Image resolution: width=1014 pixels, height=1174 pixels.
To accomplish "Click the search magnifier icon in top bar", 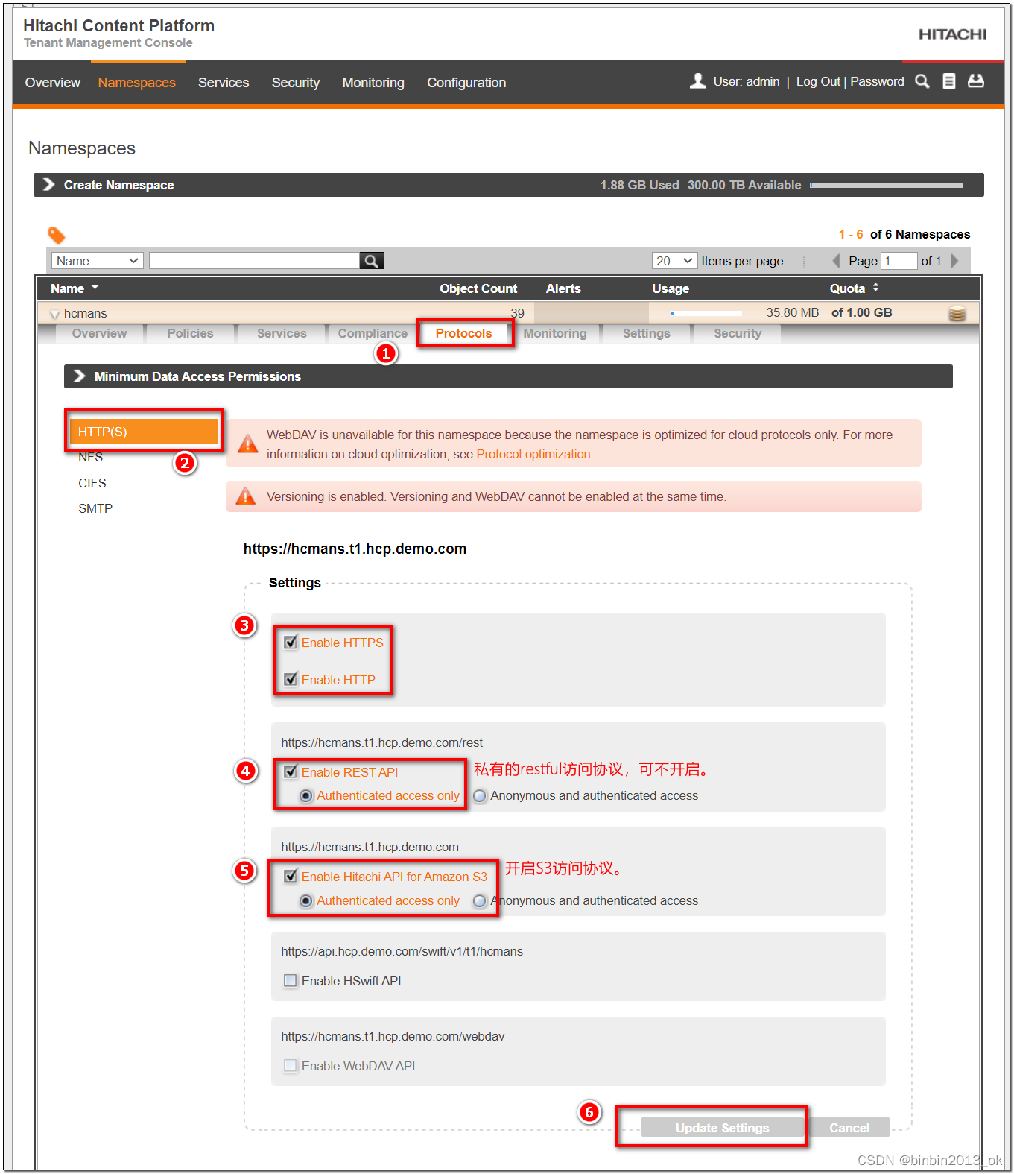I will (922, 81).
